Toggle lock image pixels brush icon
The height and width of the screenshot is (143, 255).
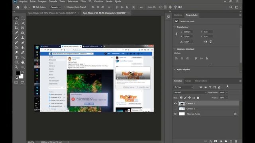pyautogui.click(x=185, y=98)
